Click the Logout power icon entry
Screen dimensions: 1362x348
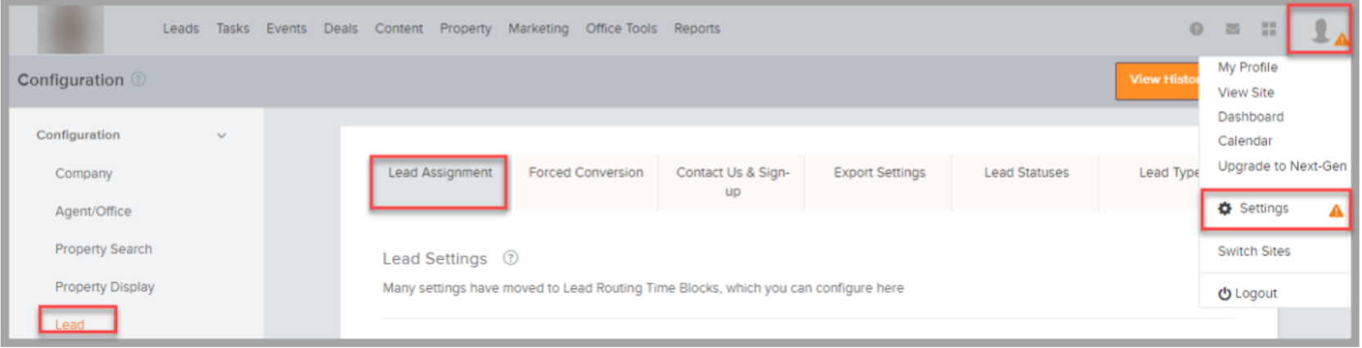(x=1248, y=293)
